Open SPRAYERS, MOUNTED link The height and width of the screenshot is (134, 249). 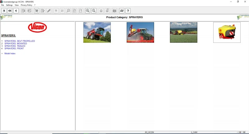(x=16, y=43)
